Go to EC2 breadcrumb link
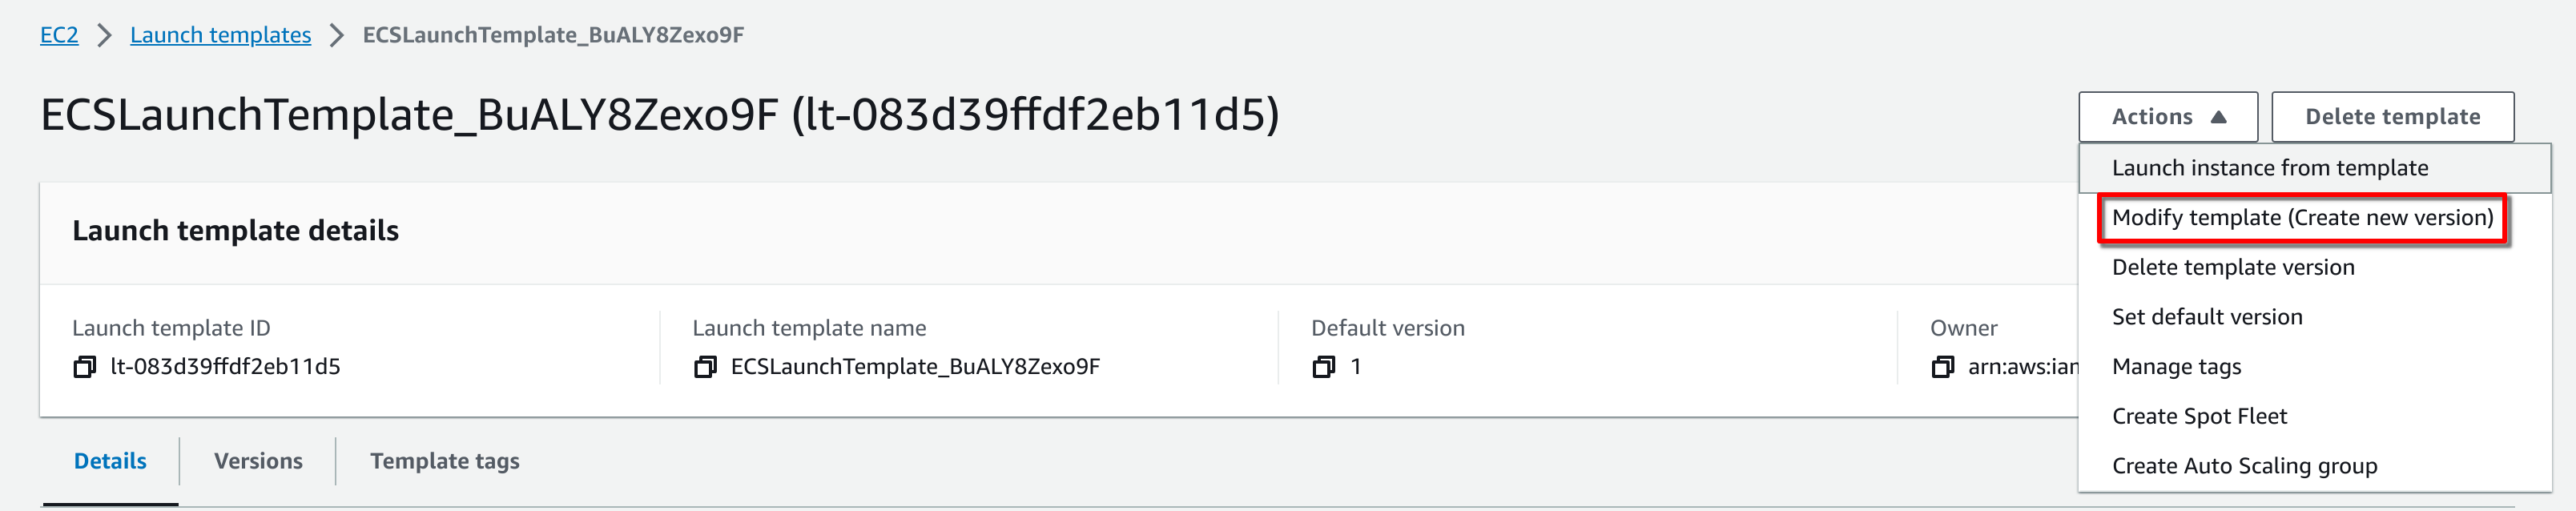Image resolution: width=2576 pixels, height=511 pixels. coord(59,35)
